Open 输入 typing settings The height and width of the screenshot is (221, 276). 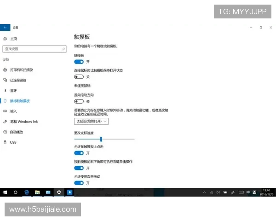coord(13,111)
